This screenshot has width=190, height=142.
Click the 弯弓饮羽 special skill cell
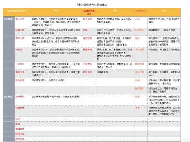tap(141, 74)
